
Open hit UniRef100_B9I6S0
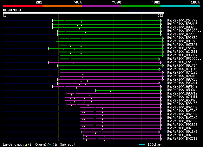(182, 38)
